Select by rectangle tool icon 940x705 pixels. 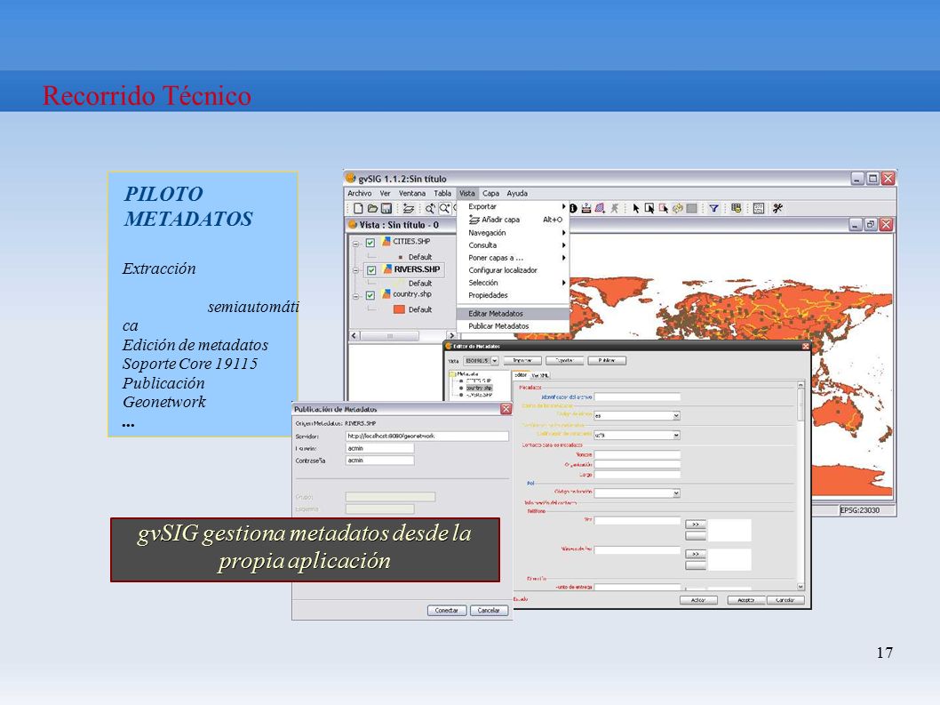pyautogui.click(x=649, y=208)
